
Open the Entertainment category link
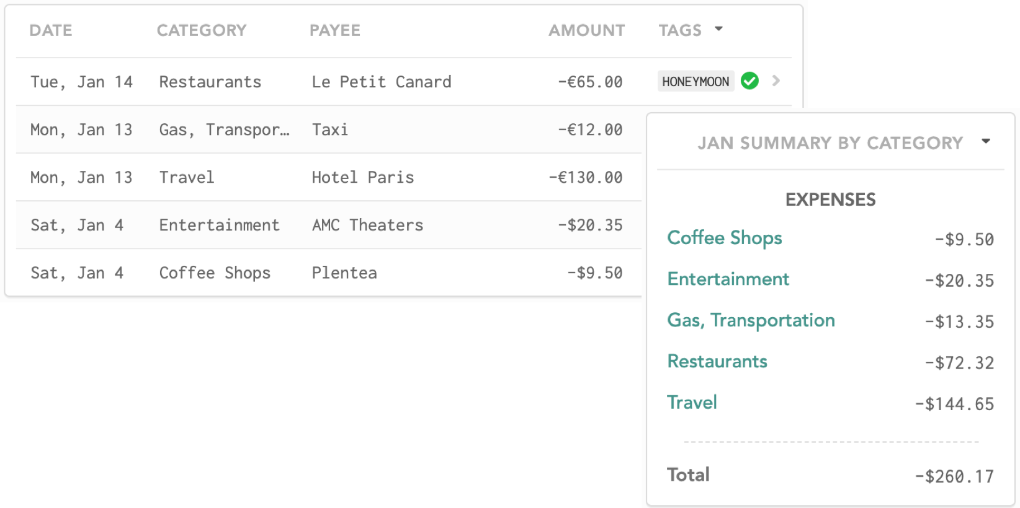(x=728, y=279)
